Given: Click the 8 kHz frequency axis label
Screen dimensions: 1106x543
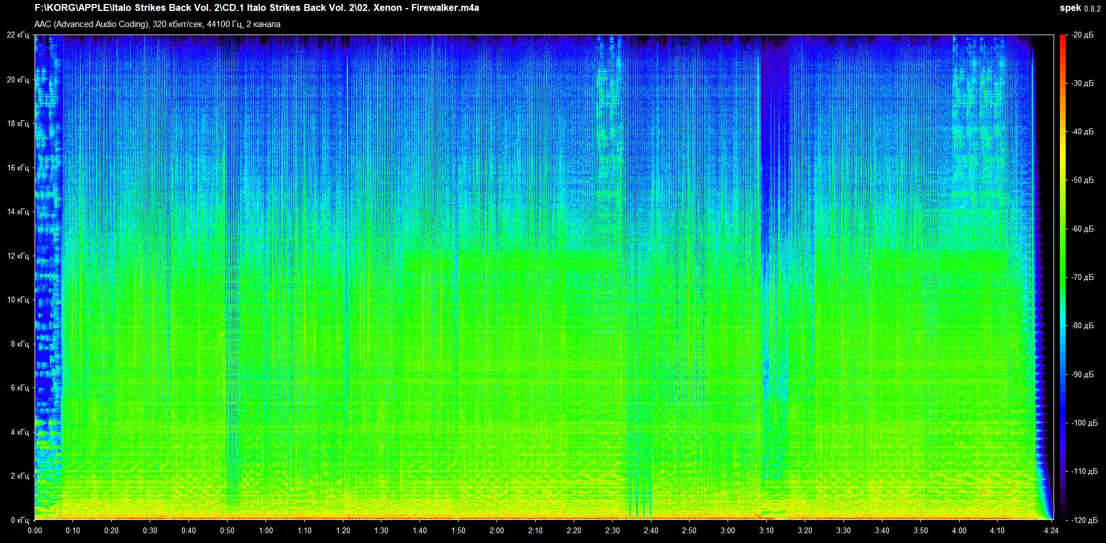Looking at the screenshot, I should tap(20, 344).
